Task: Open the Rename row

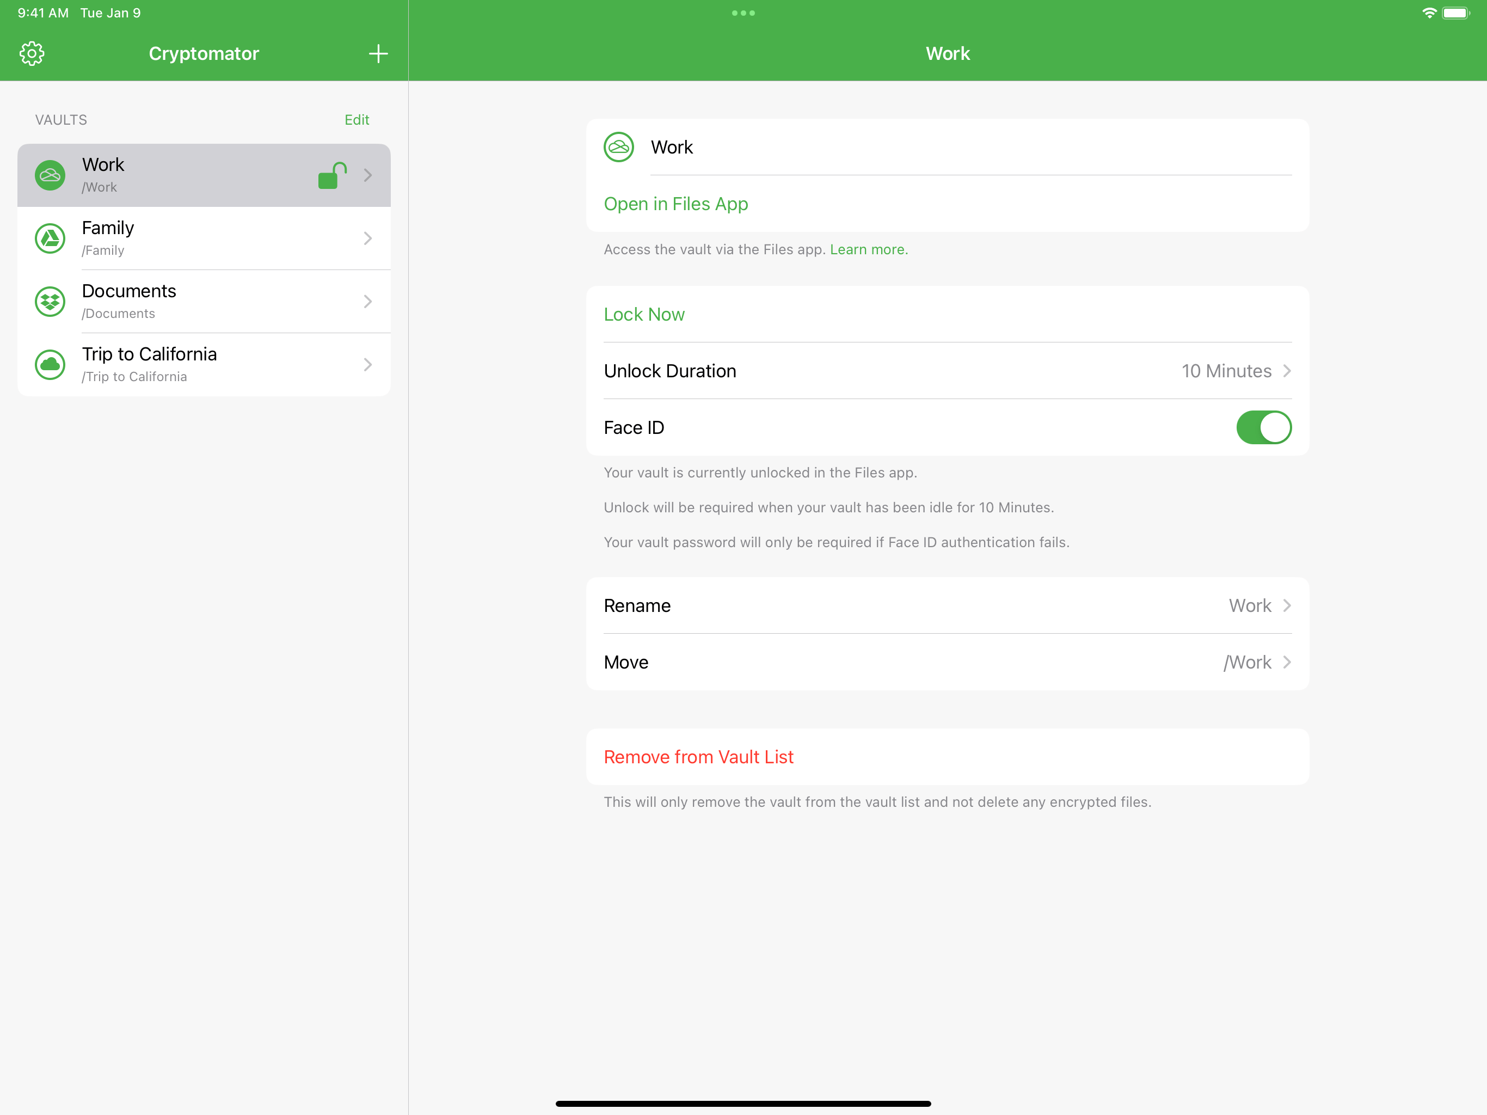Action: point(947,606)
